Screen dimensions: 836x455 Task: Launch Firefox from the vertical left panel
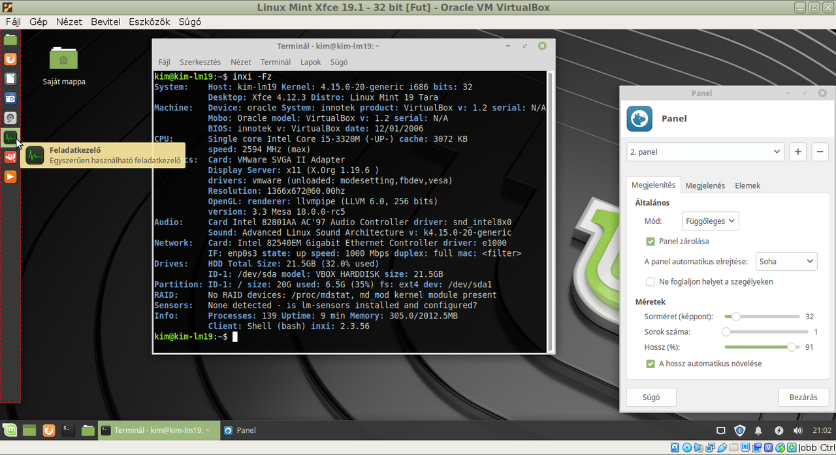10,59
